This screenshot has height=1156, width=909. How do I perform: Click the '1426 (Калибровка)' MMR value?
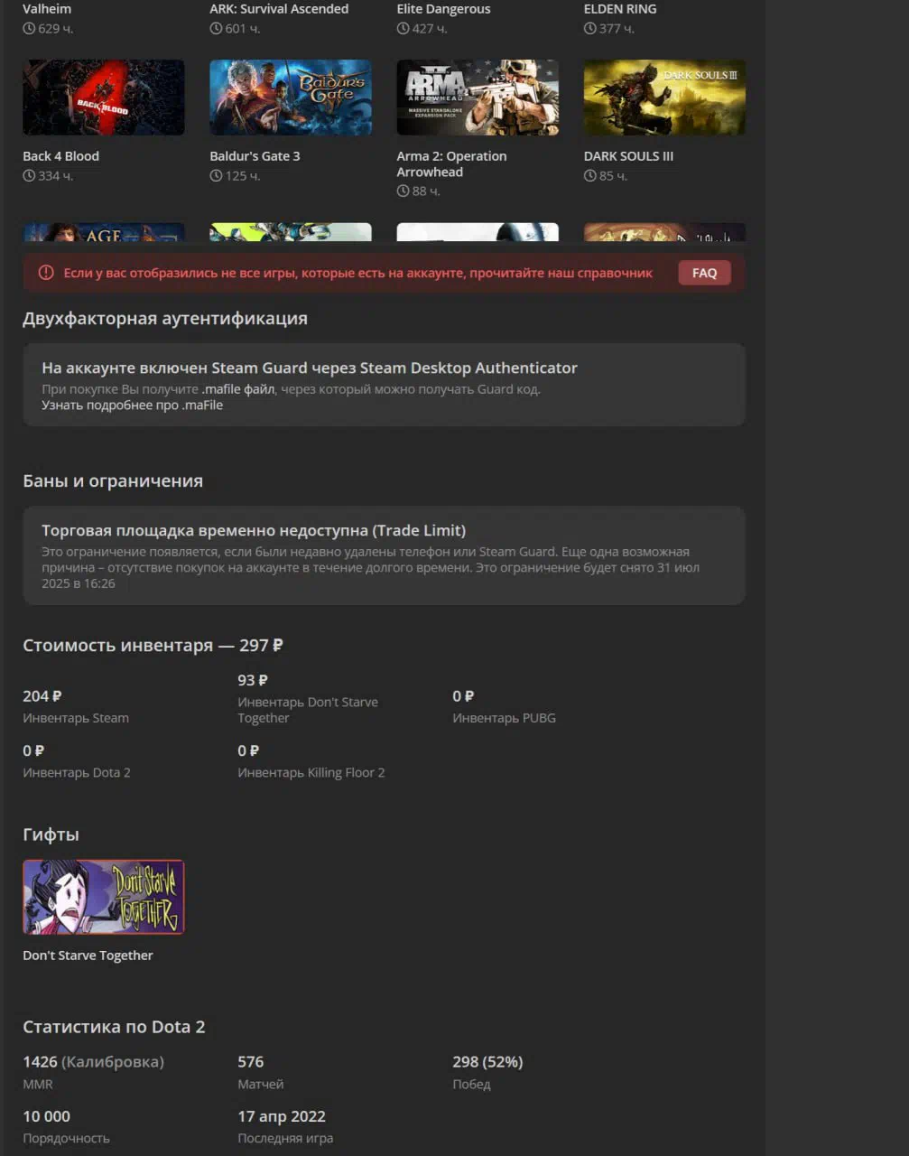(93, 1062)
